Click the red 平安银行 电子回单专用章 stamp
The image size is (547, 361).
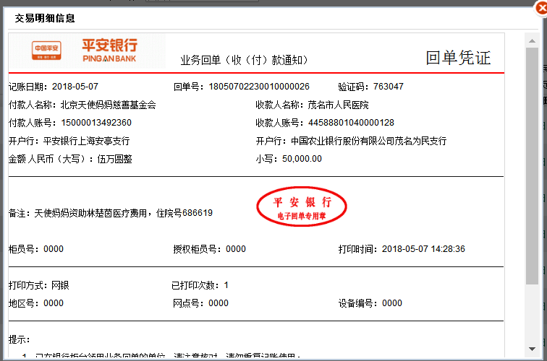pyautogui.click(x=302, y=206)
